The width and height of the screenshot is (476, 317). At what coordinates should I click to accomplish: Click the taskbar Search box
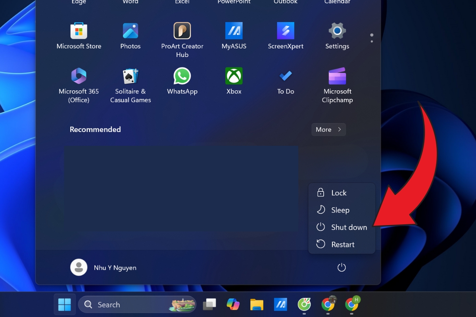(137, 304)
